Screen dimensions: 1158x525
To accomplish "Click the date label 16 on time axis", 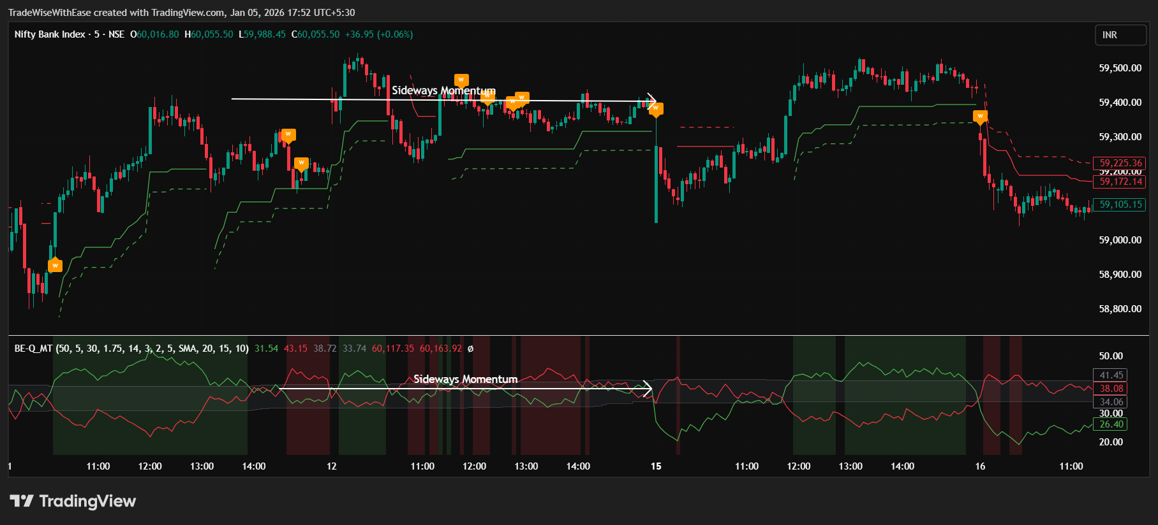I will (980, 466).
